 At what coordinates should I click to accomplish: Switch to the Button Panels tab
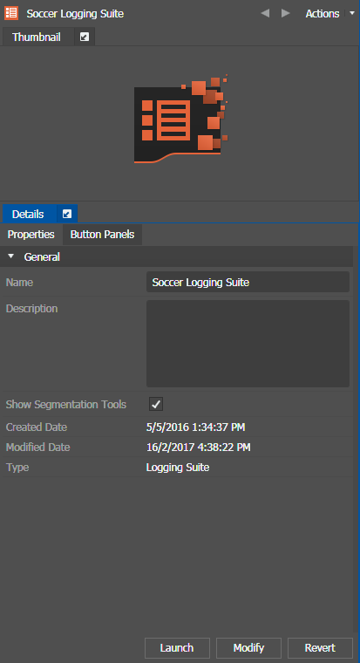102,235
